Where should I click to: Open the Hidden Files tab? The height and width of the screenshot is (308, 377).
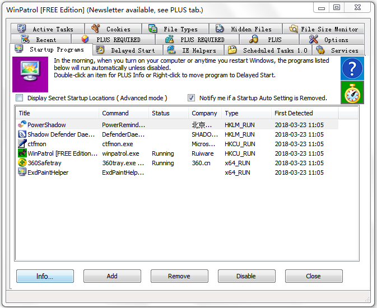(x=246, y=29)
